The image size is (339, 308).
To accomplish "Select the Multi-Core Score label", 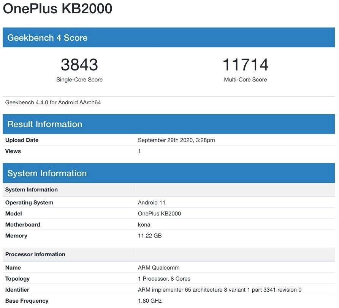I will point(245,79).
